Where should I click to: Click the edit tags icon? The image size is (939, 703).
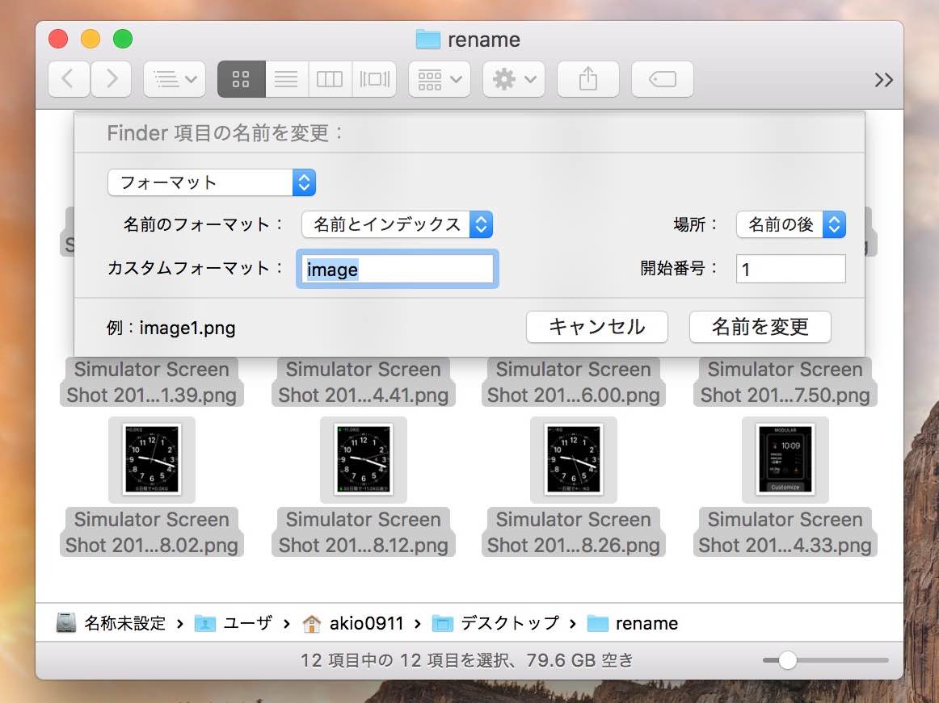pos(663,79)
